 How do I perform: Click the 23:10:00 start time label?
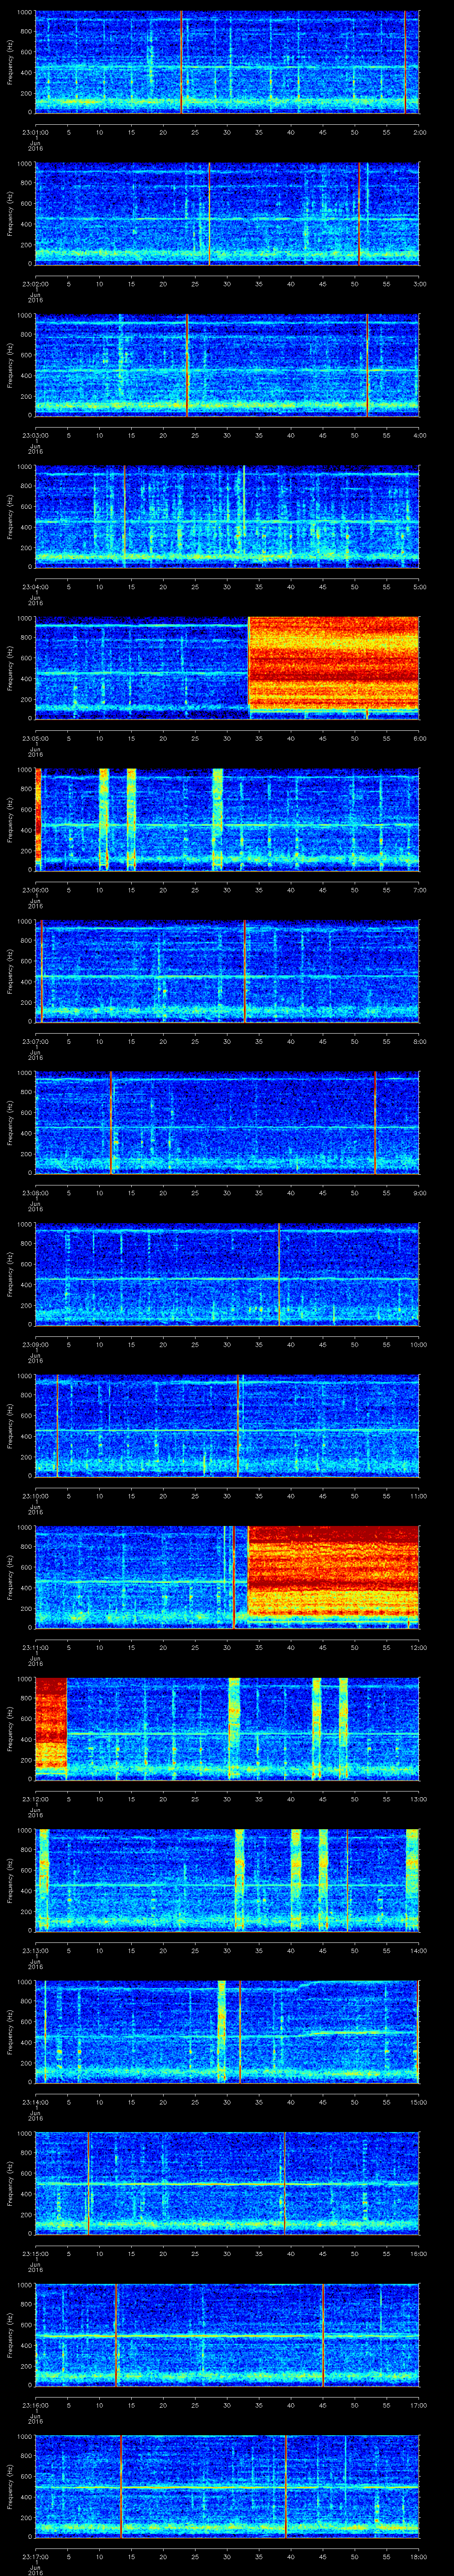35,1495
